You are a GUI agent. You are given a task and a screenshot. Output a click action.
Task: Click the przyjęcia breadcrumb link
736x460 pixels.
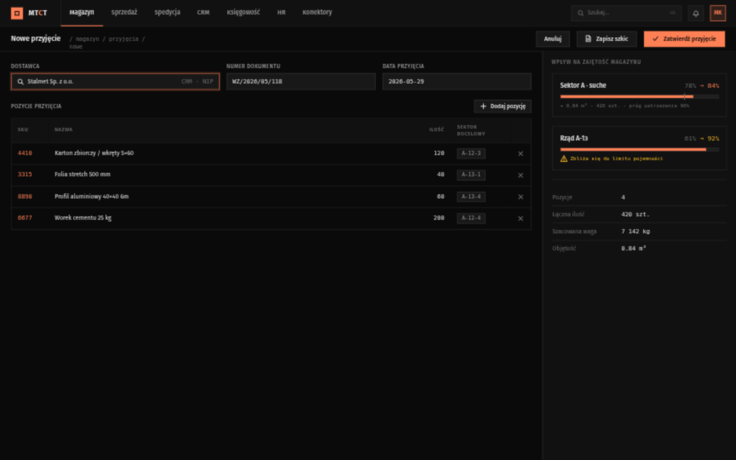[x=123, y=39]
